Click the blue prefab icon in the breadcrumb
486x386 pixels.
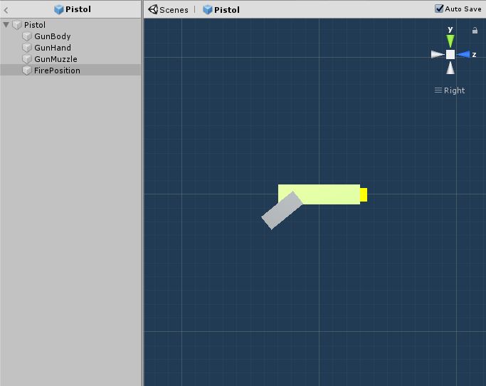(x=207, y=10)
